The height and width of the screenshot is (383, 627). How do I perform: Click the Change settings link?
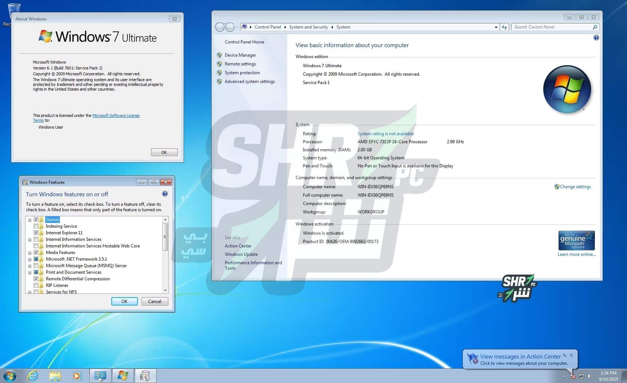575,187
